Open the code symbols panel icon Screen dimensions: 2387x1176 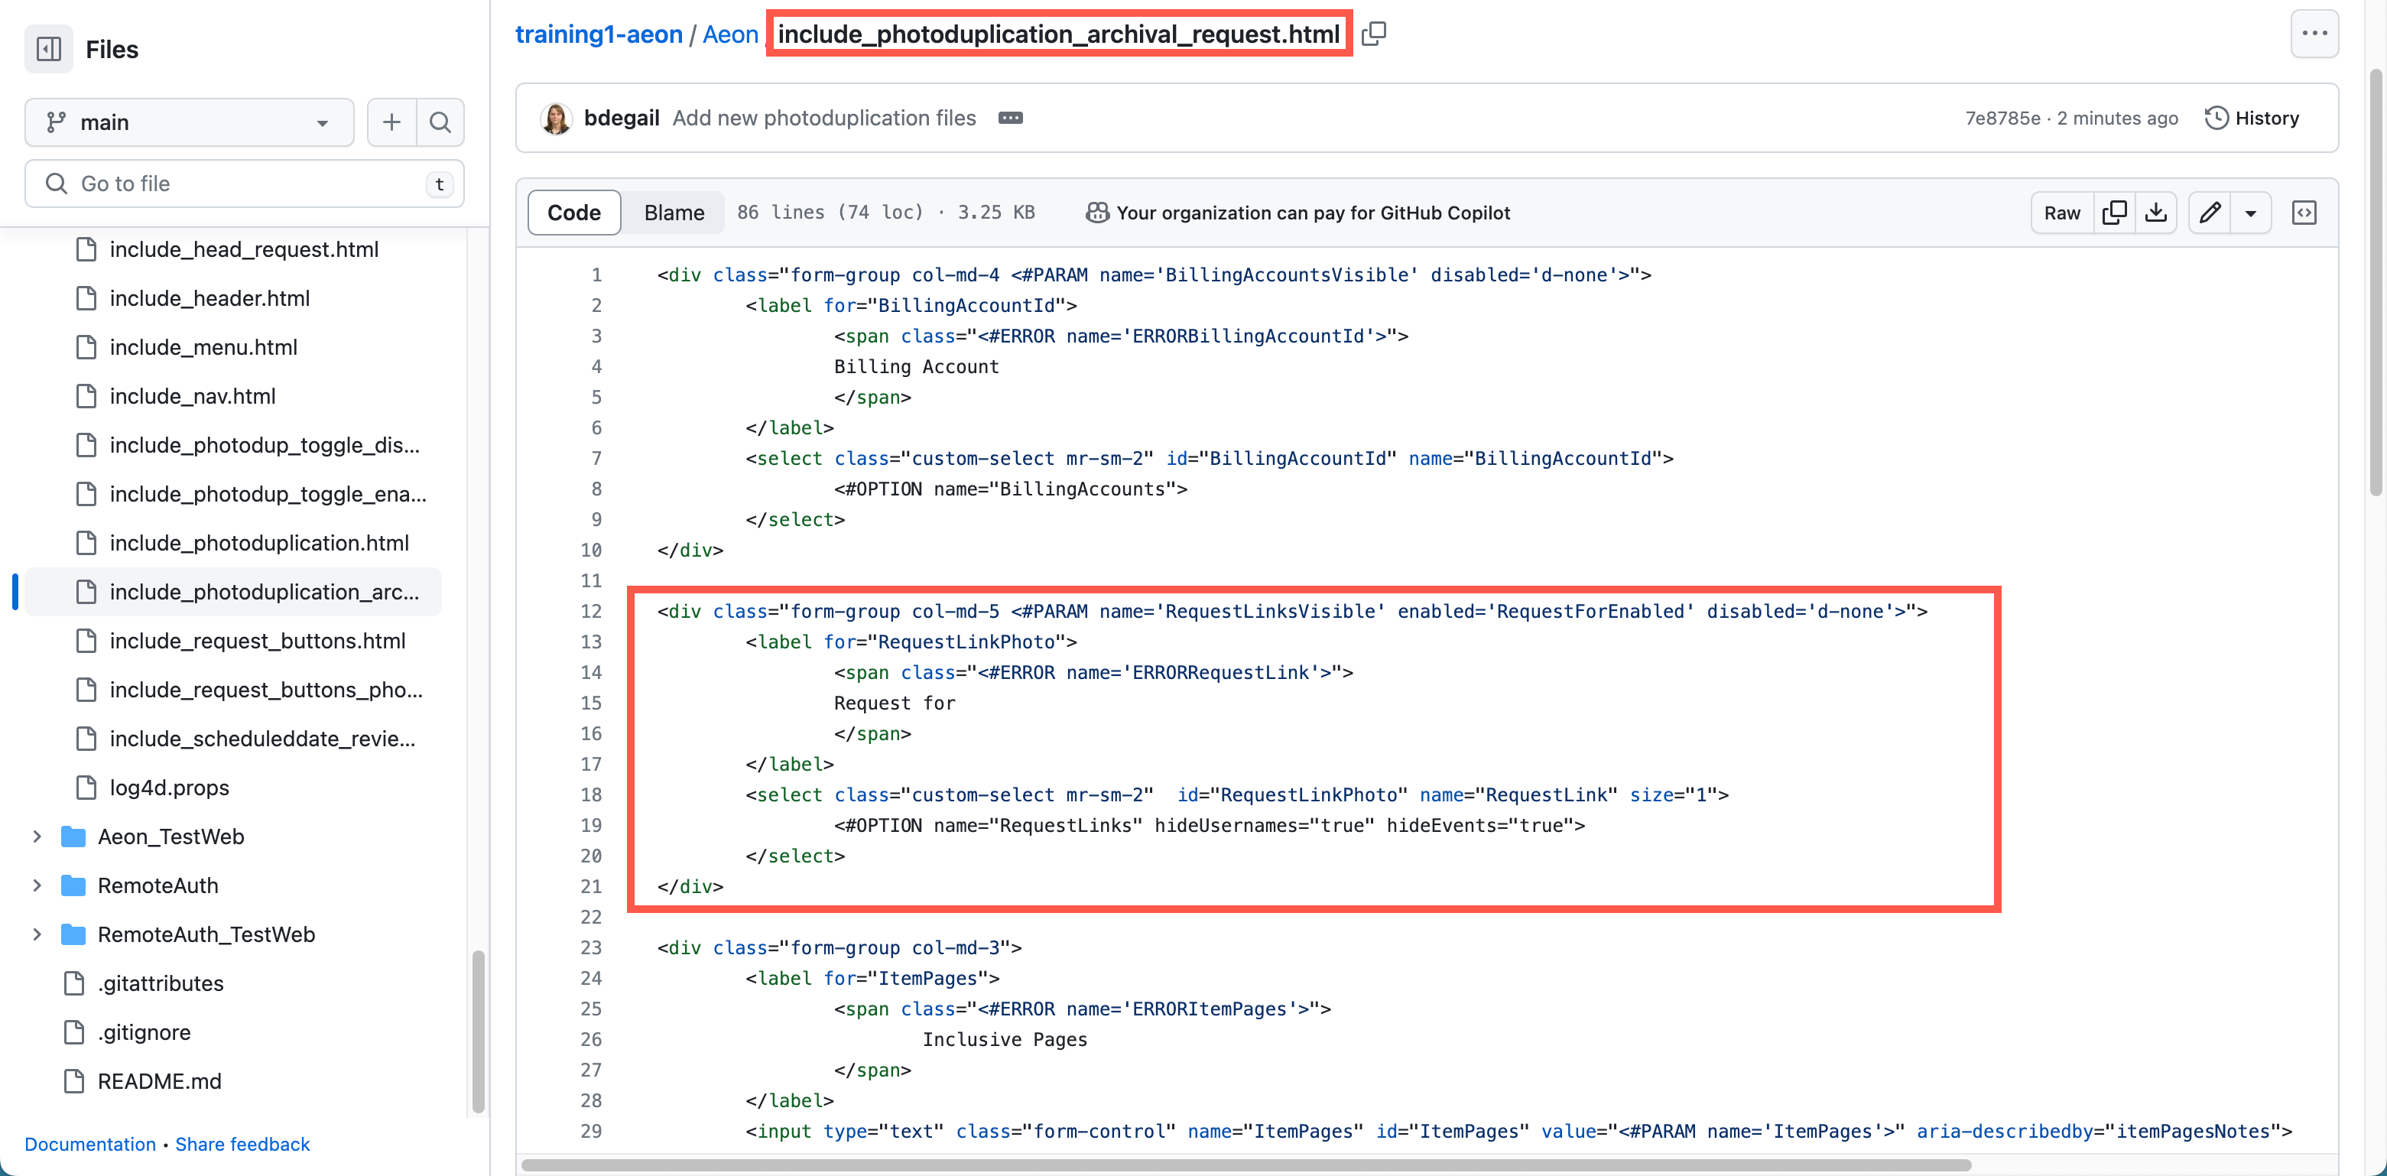(2305, 213)
